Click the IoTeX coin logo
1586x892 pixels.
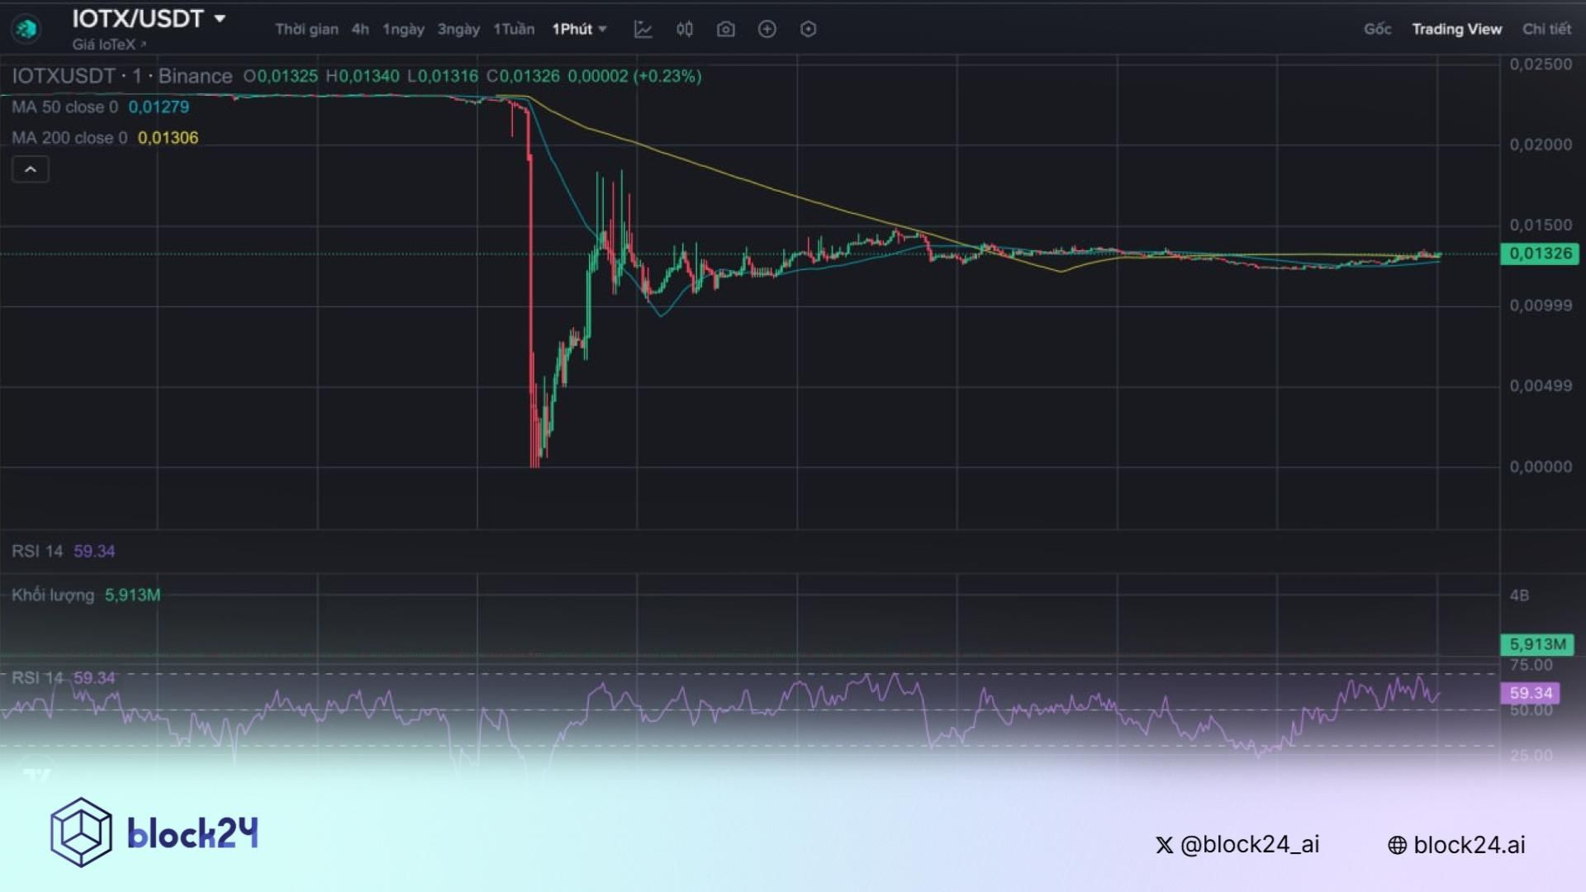(x=27, y=27)
